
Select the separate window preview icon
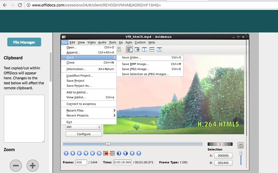pos(159,49)
